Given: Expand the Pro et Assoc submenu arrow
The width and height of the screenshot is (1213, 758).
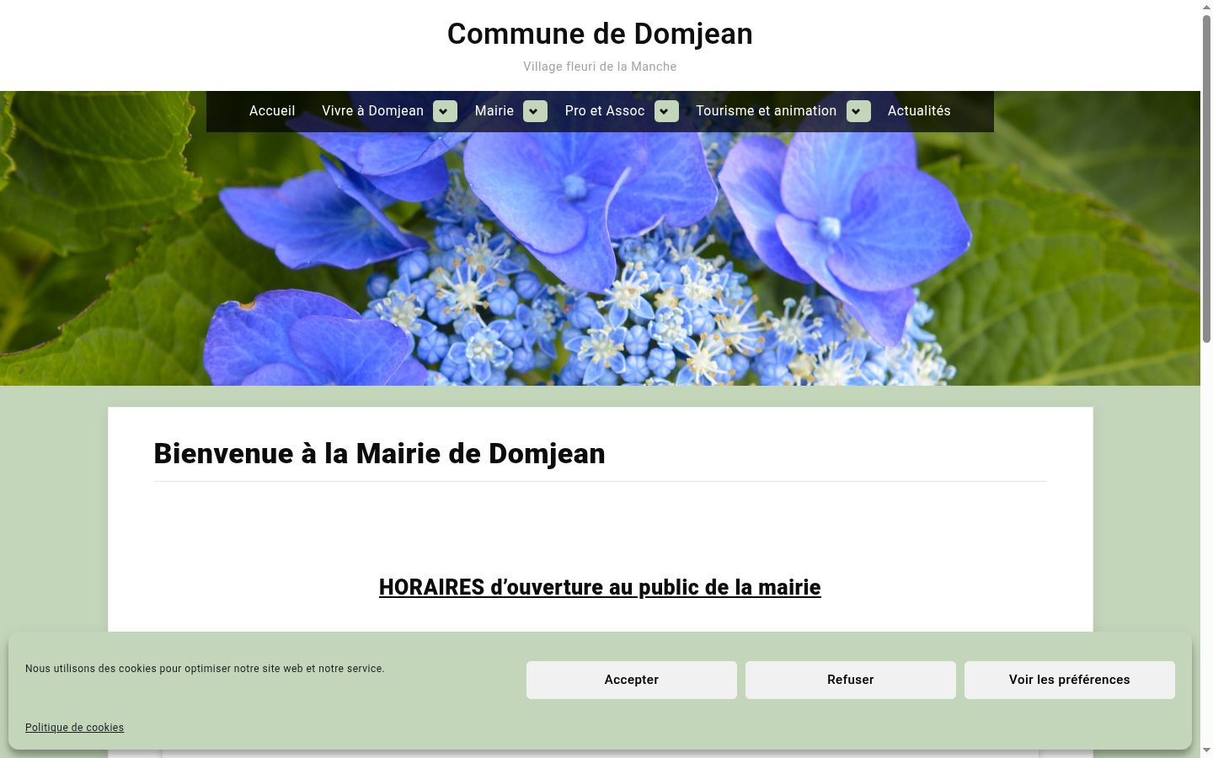Looking at the screenshot, I should pos(666,111).
